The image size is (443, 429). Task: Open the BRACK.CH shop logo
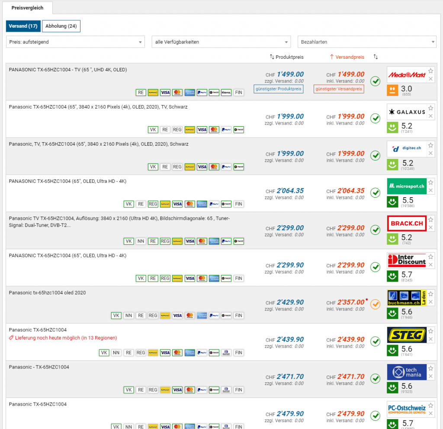click(x=407, y=224)
